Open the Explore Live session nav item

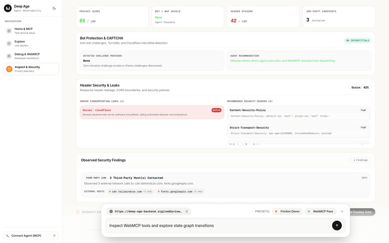[x=31, y=43]
